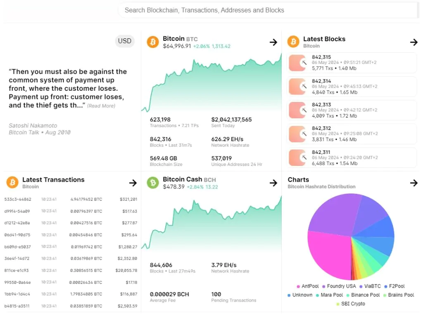Open block number 842,311
This screenshot has width=423, height=319.
(x=321, y=152)
